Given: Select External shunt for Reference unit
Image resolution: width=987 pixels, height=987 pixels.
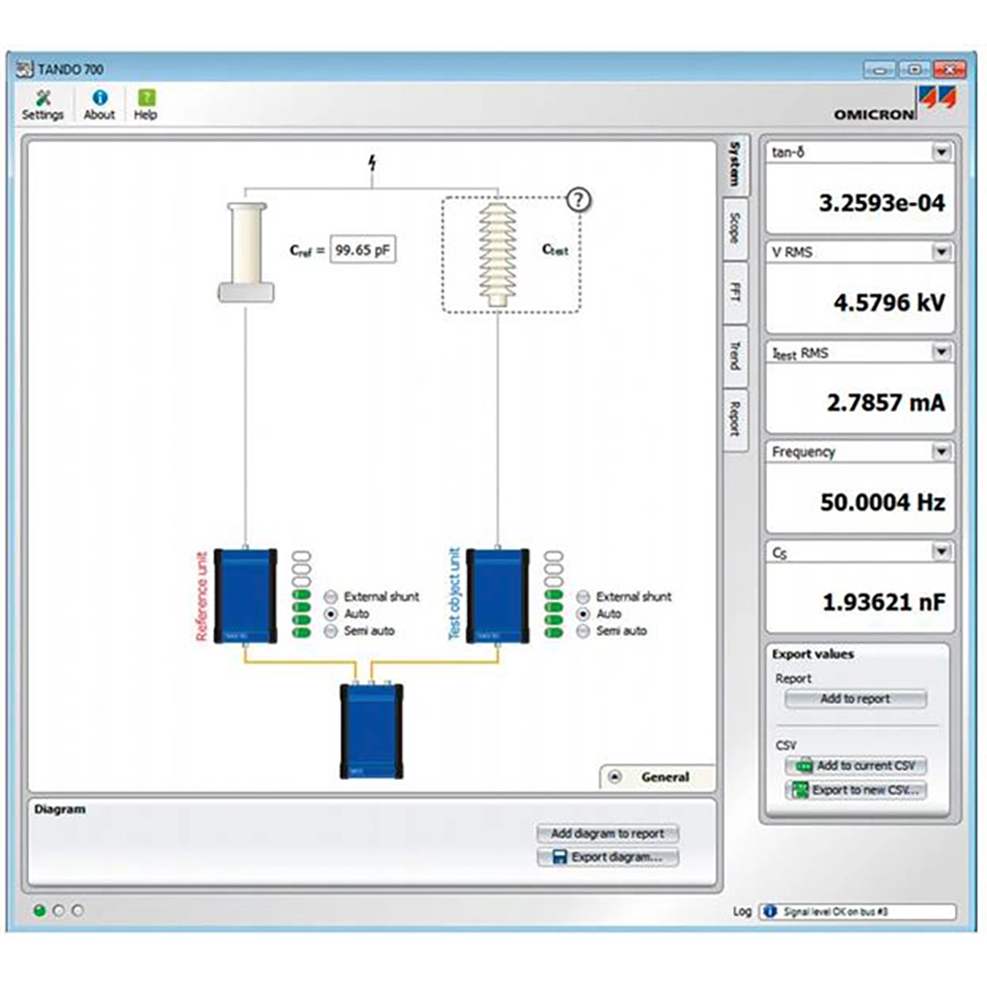Looking at the screenshot, I should coord(331,597).
